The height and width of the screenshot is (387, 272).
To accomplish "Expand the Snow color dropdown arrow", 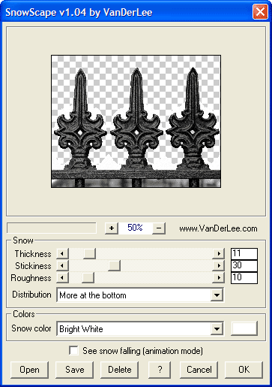I will click(x=217, y=328).
